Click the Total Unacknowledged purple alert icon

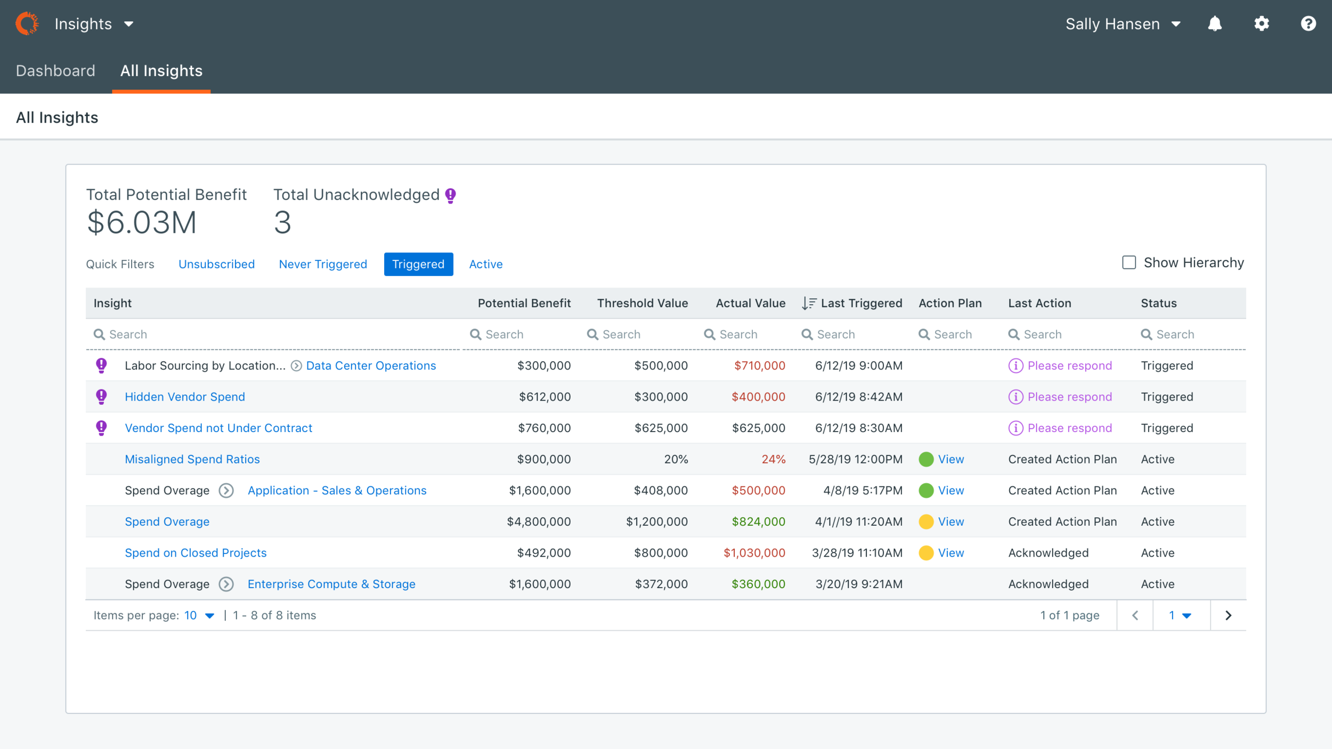pos(451,196)
